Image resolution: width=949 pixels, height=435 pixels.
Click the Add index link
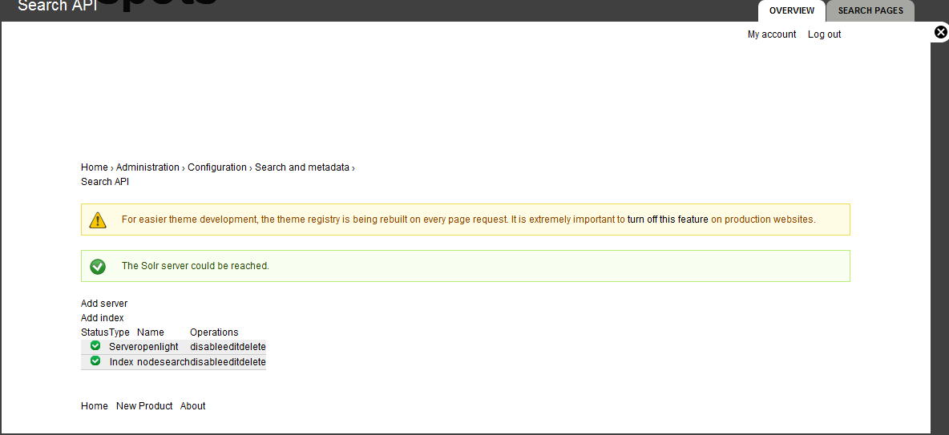tap(103, 318)
